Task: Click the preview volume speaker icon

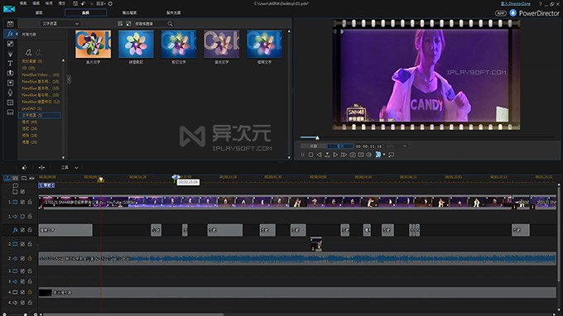Action: click(x=368, y=155)
